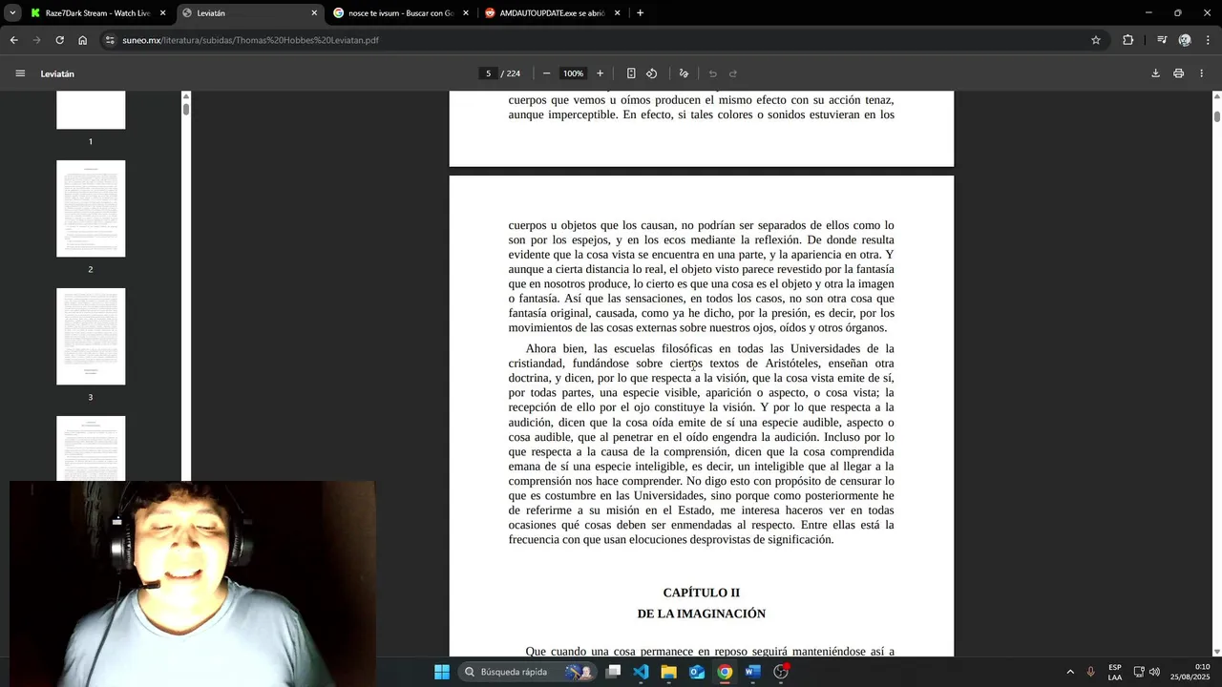Screen dimensions: 1222x687
Task: Click the Búsqueda rápida taskbar search box
Action: pyautogui.click(x=525, y=672)
